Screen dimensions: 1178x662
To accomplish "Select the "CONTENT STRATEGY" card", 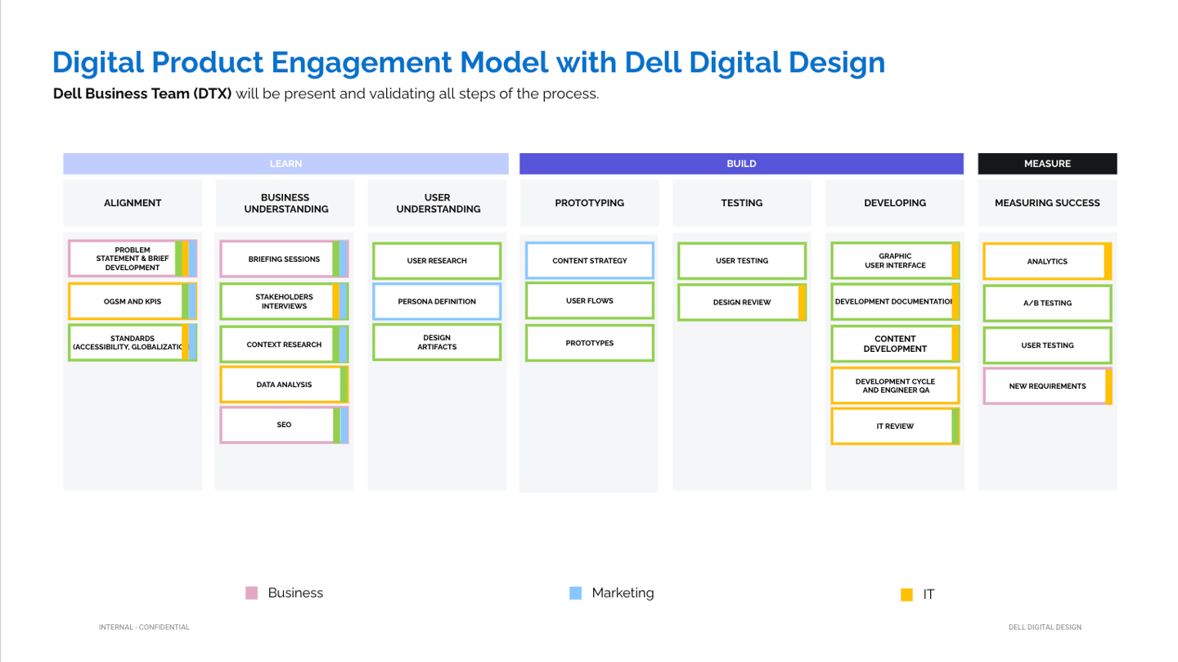I will (590, 260).
